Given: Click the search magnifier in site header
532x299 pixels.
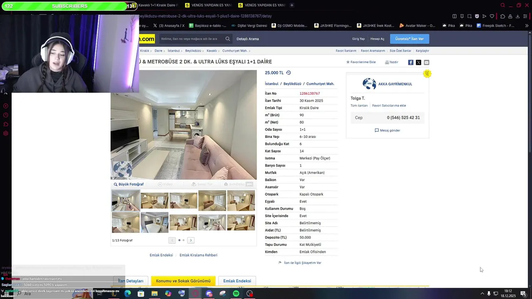Looking at the screenshot, I should coord(228,39).
